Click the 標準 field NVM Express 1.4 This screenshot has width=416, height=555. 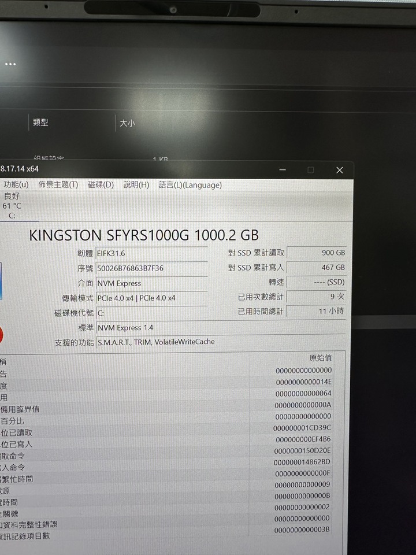(221, 327)
